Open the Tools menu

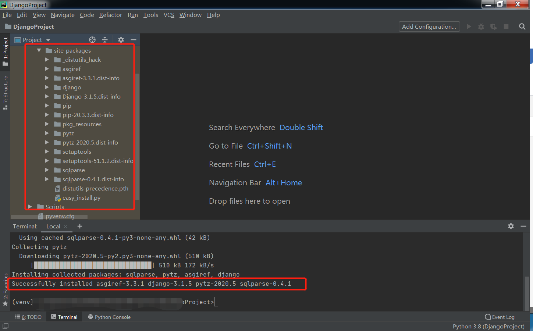click(150, 15)
